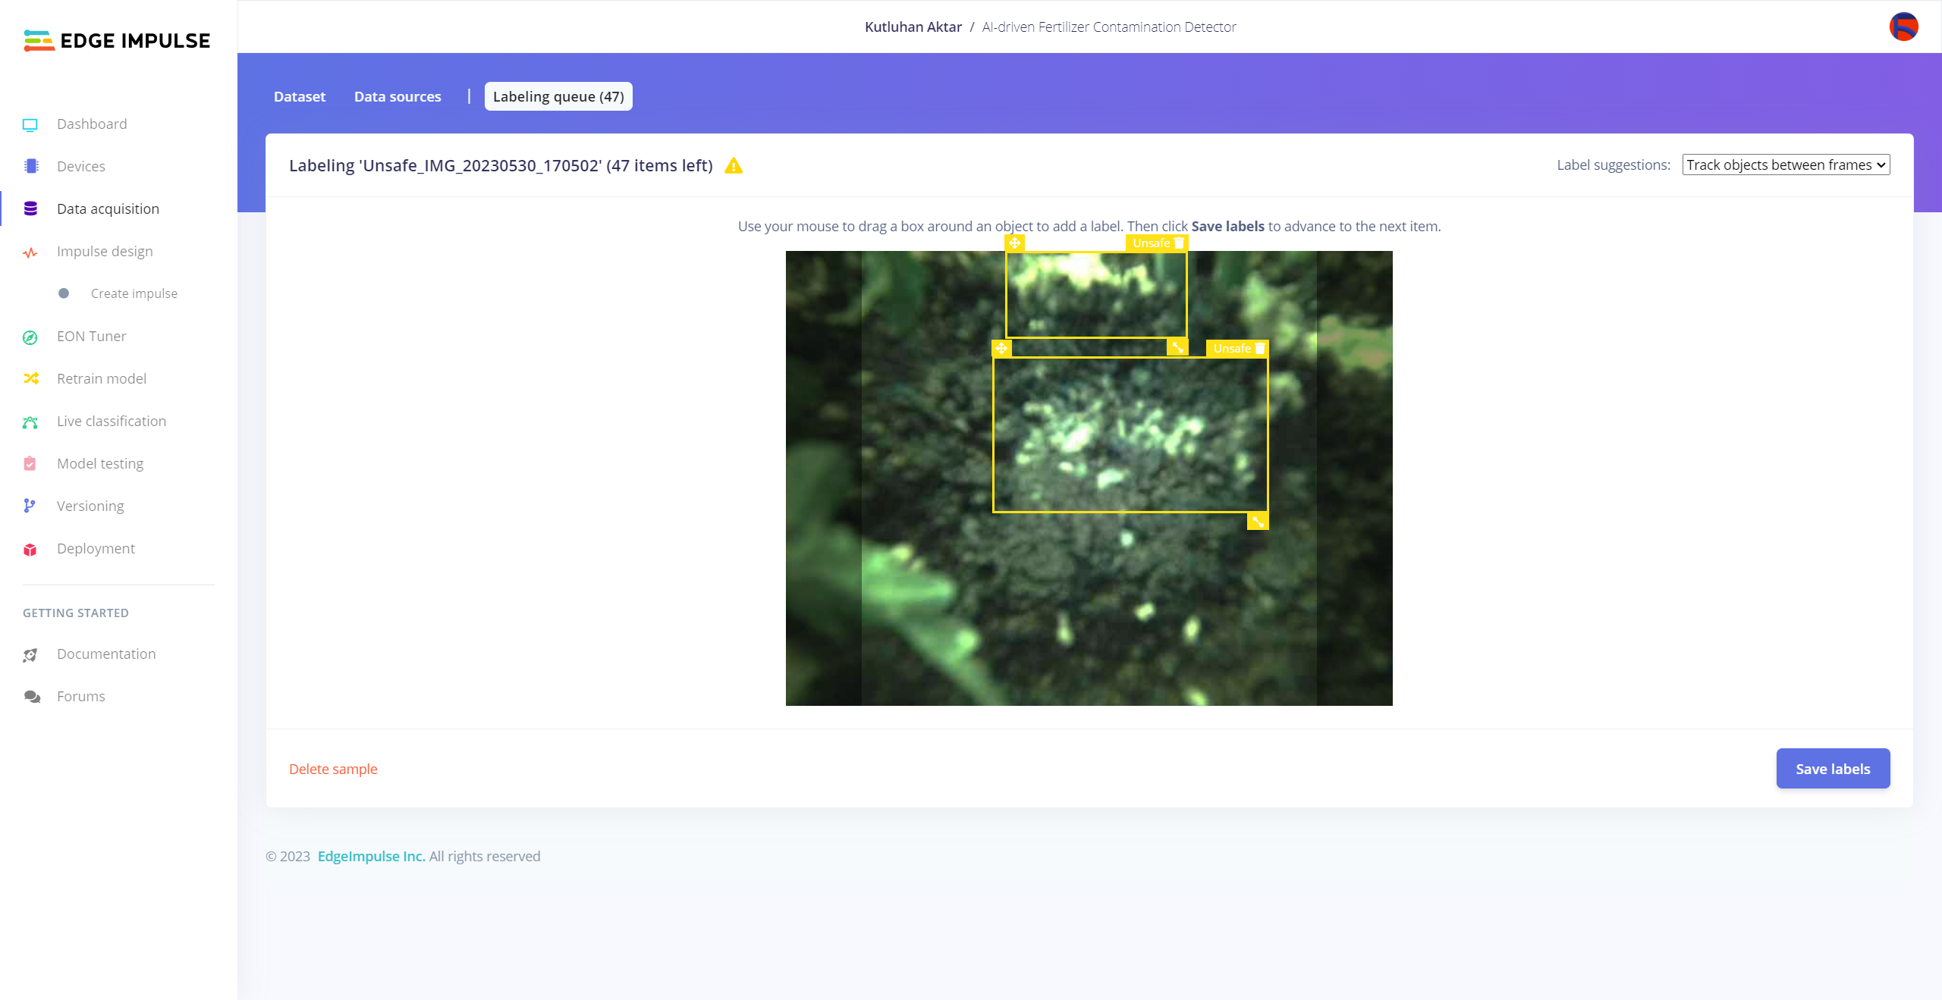
Task: Click the trash icon on upper Unsafe label
Action: (x=1179, y=243)
